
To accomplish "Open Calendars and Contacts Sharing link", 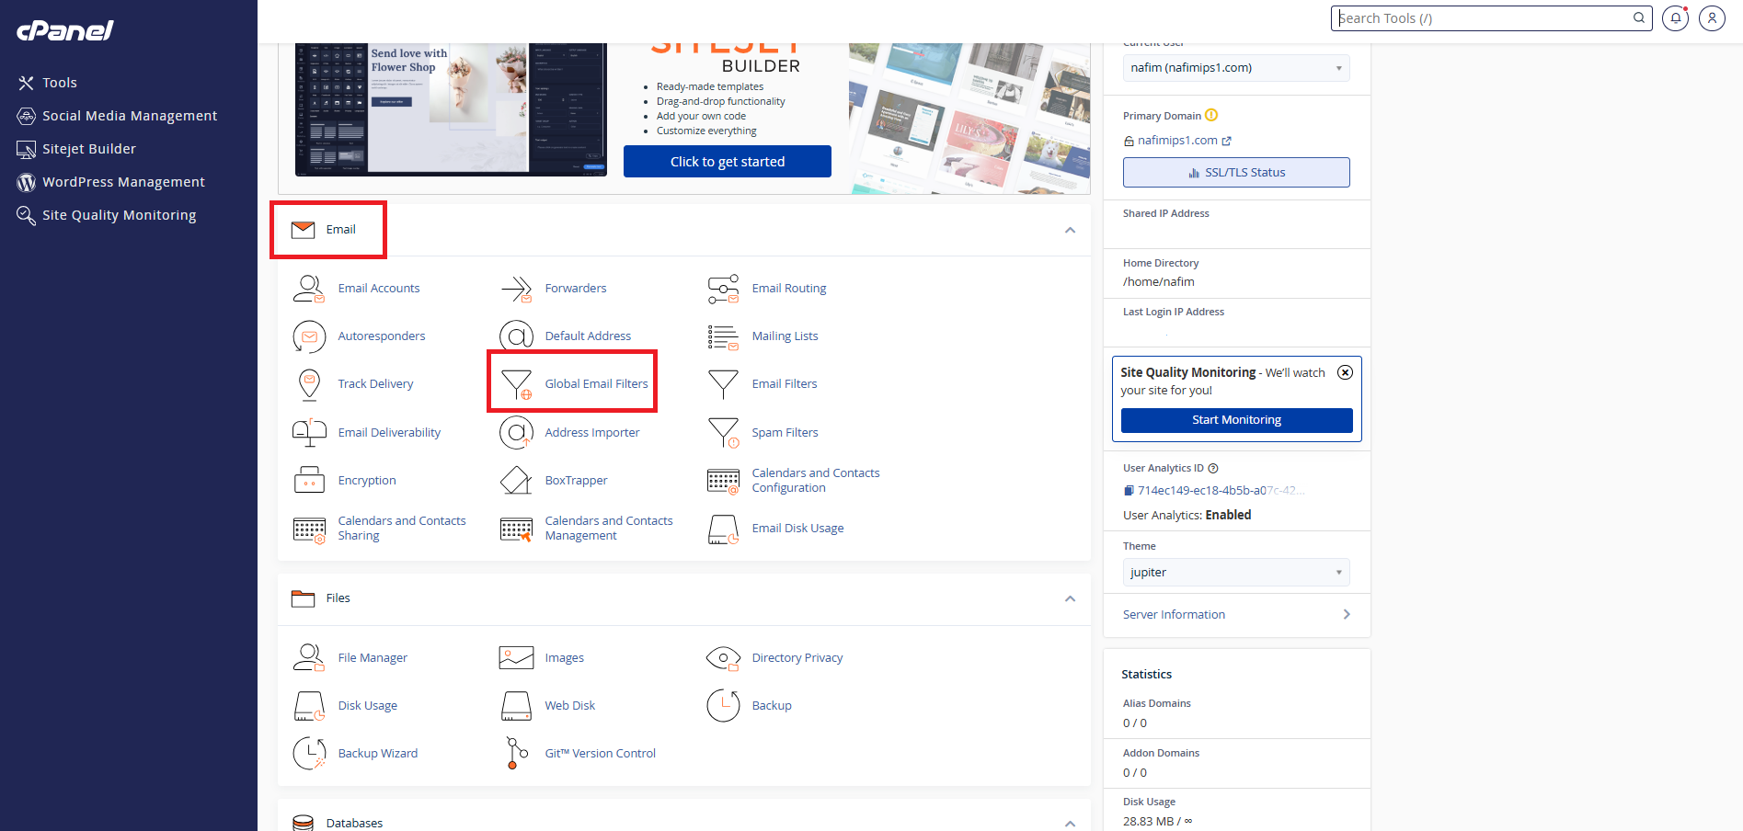I will 402,529.
